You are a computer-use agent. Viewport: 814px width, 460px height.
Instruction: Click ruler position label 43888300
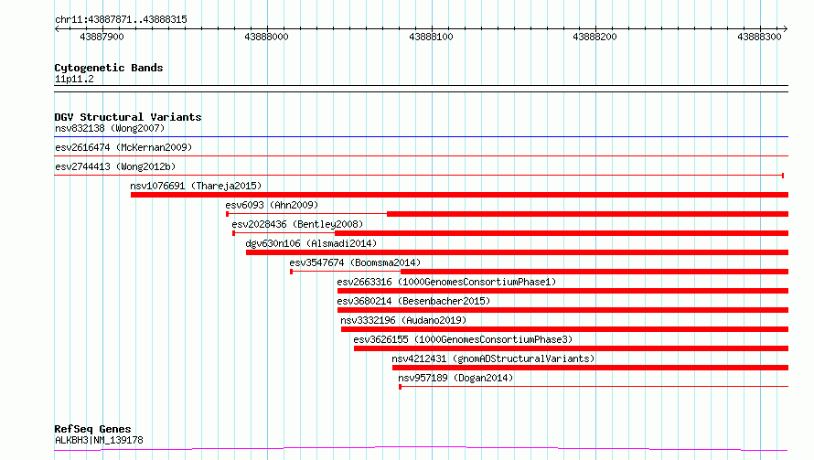tap(759, 37)
